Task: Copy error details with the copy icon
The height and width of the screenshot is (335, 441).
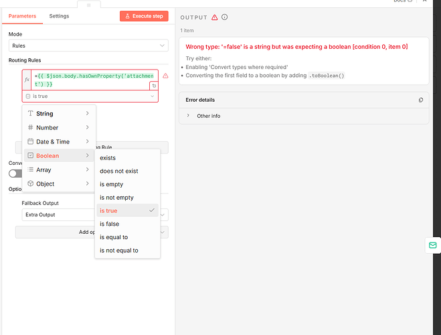Action: (x=420, y=100)
